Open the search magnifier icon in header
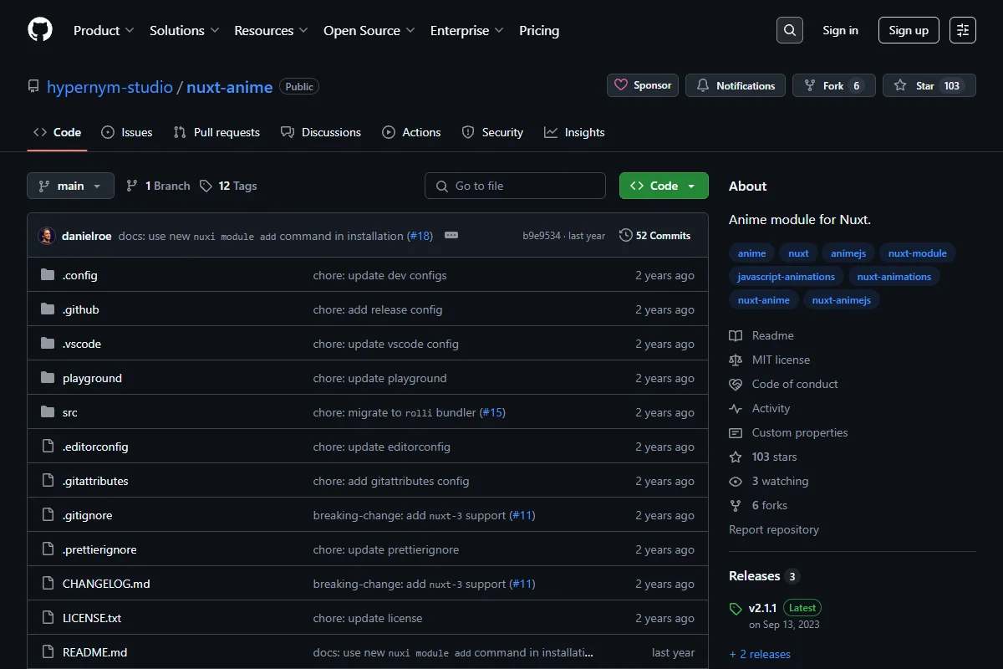This screenshot has height=669, width=1003. 789,30
